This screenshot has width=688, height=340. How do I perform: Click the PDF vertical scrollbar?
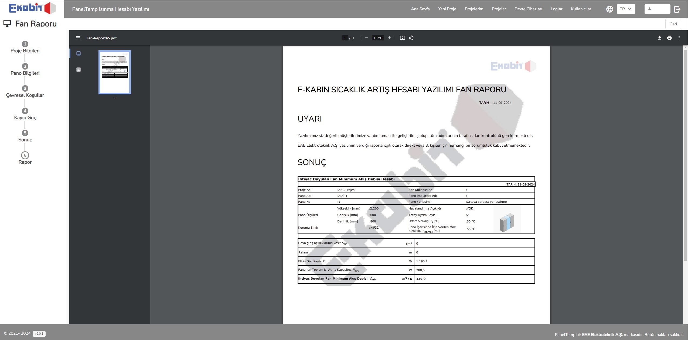pyautogui.click(x=685, y=155)
